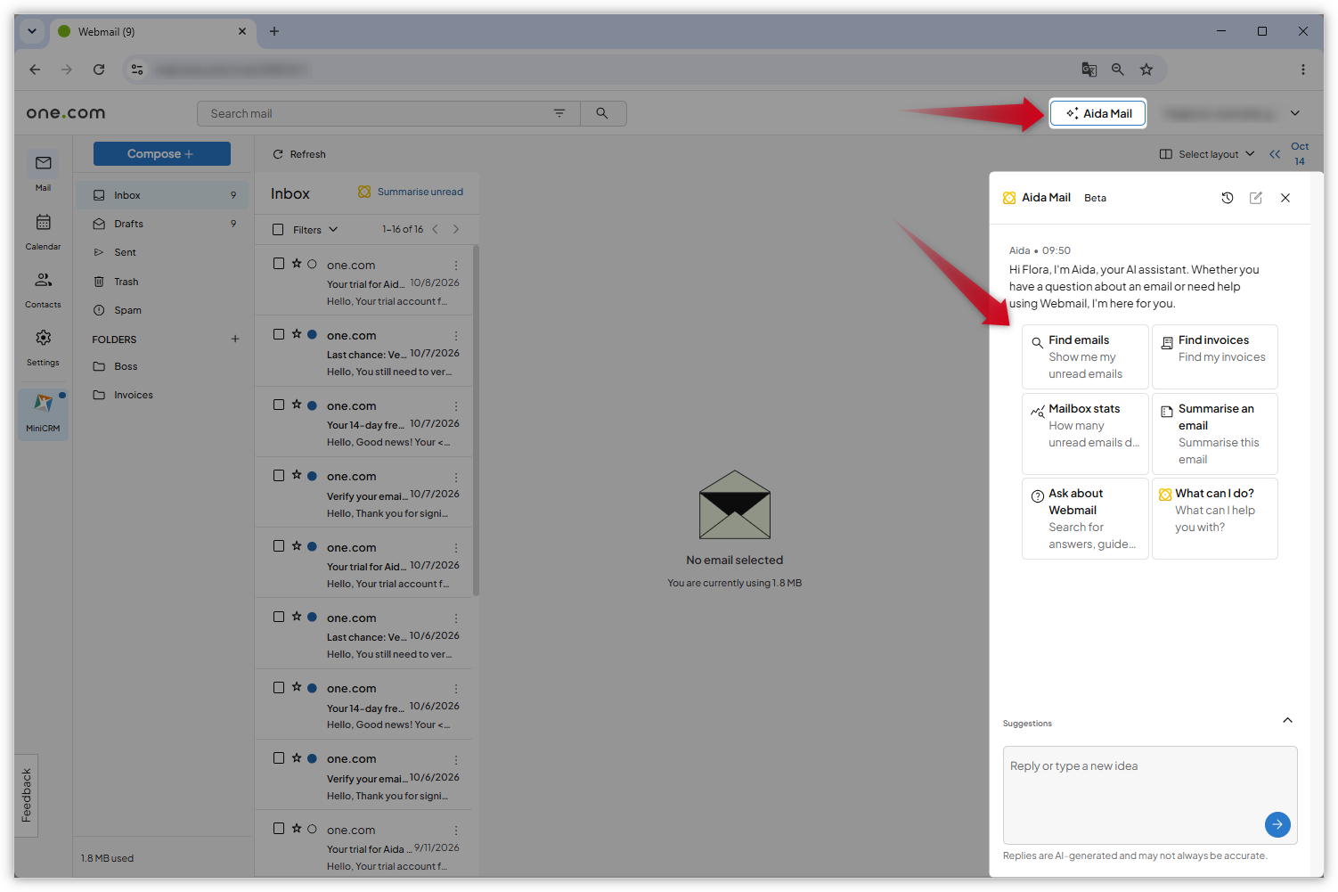Expand the Select layout dropdown
This screenshot has height=892, width=1338.
[1207, 154]
